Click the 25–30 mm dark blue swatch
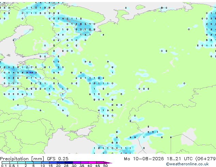Viewport: 216px width, 167px height. pos(69,163)
